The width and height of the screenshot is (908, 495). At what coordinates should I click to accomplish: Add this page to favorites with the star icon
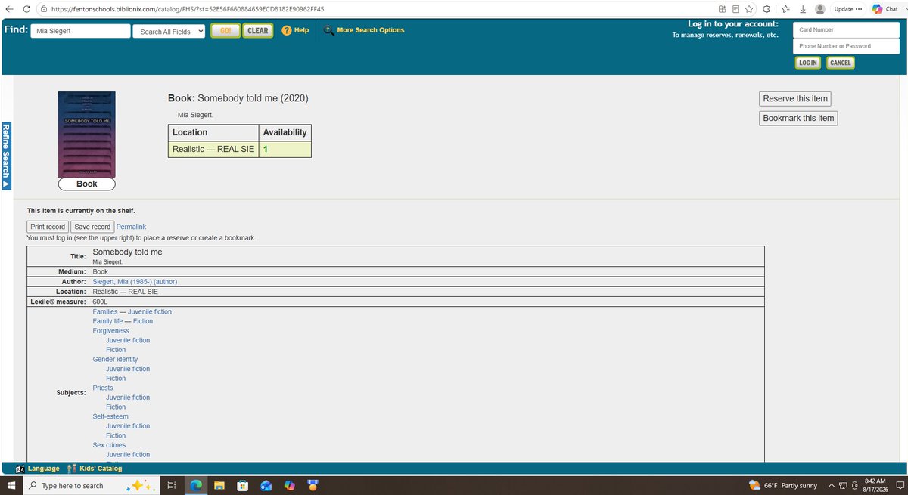tap(749, 9)
